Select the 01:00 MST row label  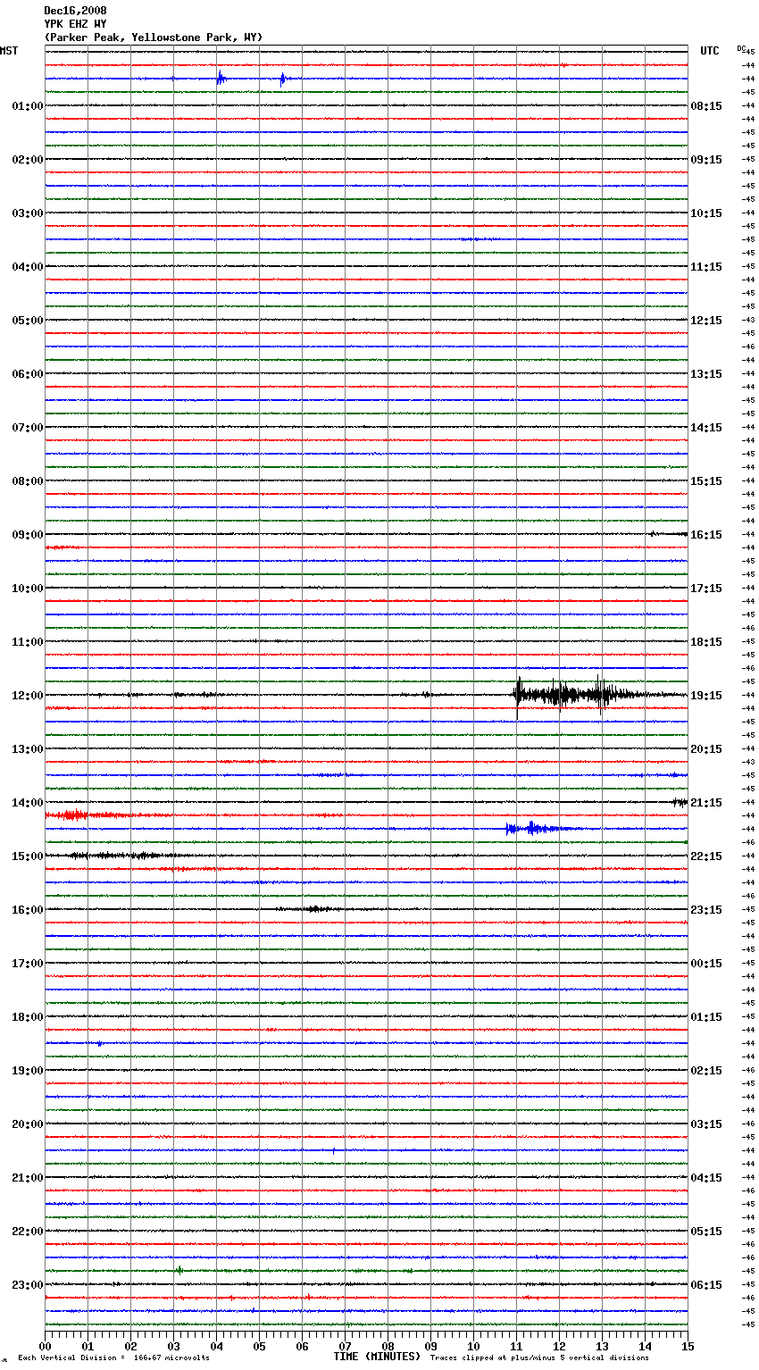(x=28, y=106)
